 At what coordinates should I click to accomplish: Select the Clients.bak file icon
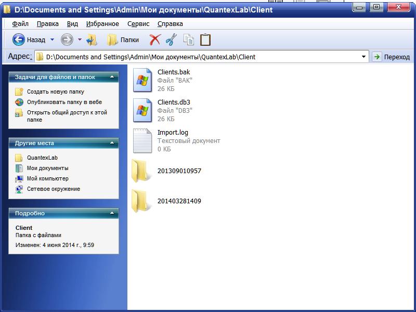[142, 80]
